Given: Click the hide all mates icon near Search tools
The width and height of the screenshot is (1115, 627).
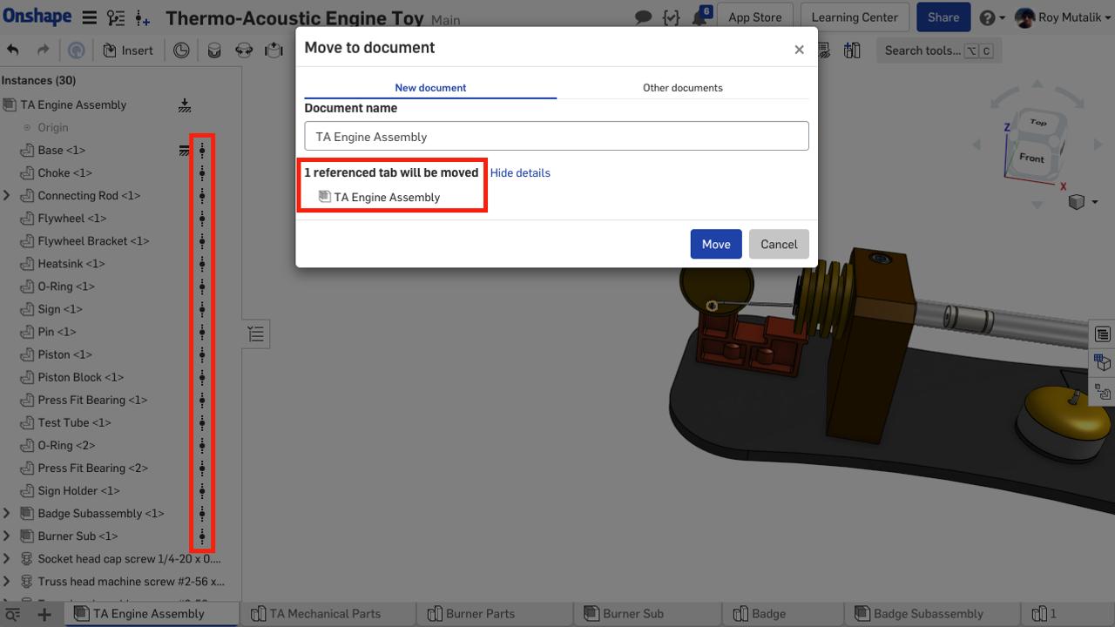Looking at the screenshot, I should click(x=822, y=51).
